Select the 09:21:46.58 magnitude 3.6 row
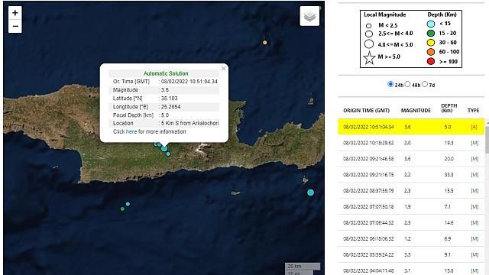The width and height of the screenshot is (489, 275). click(x=411, y=159)
